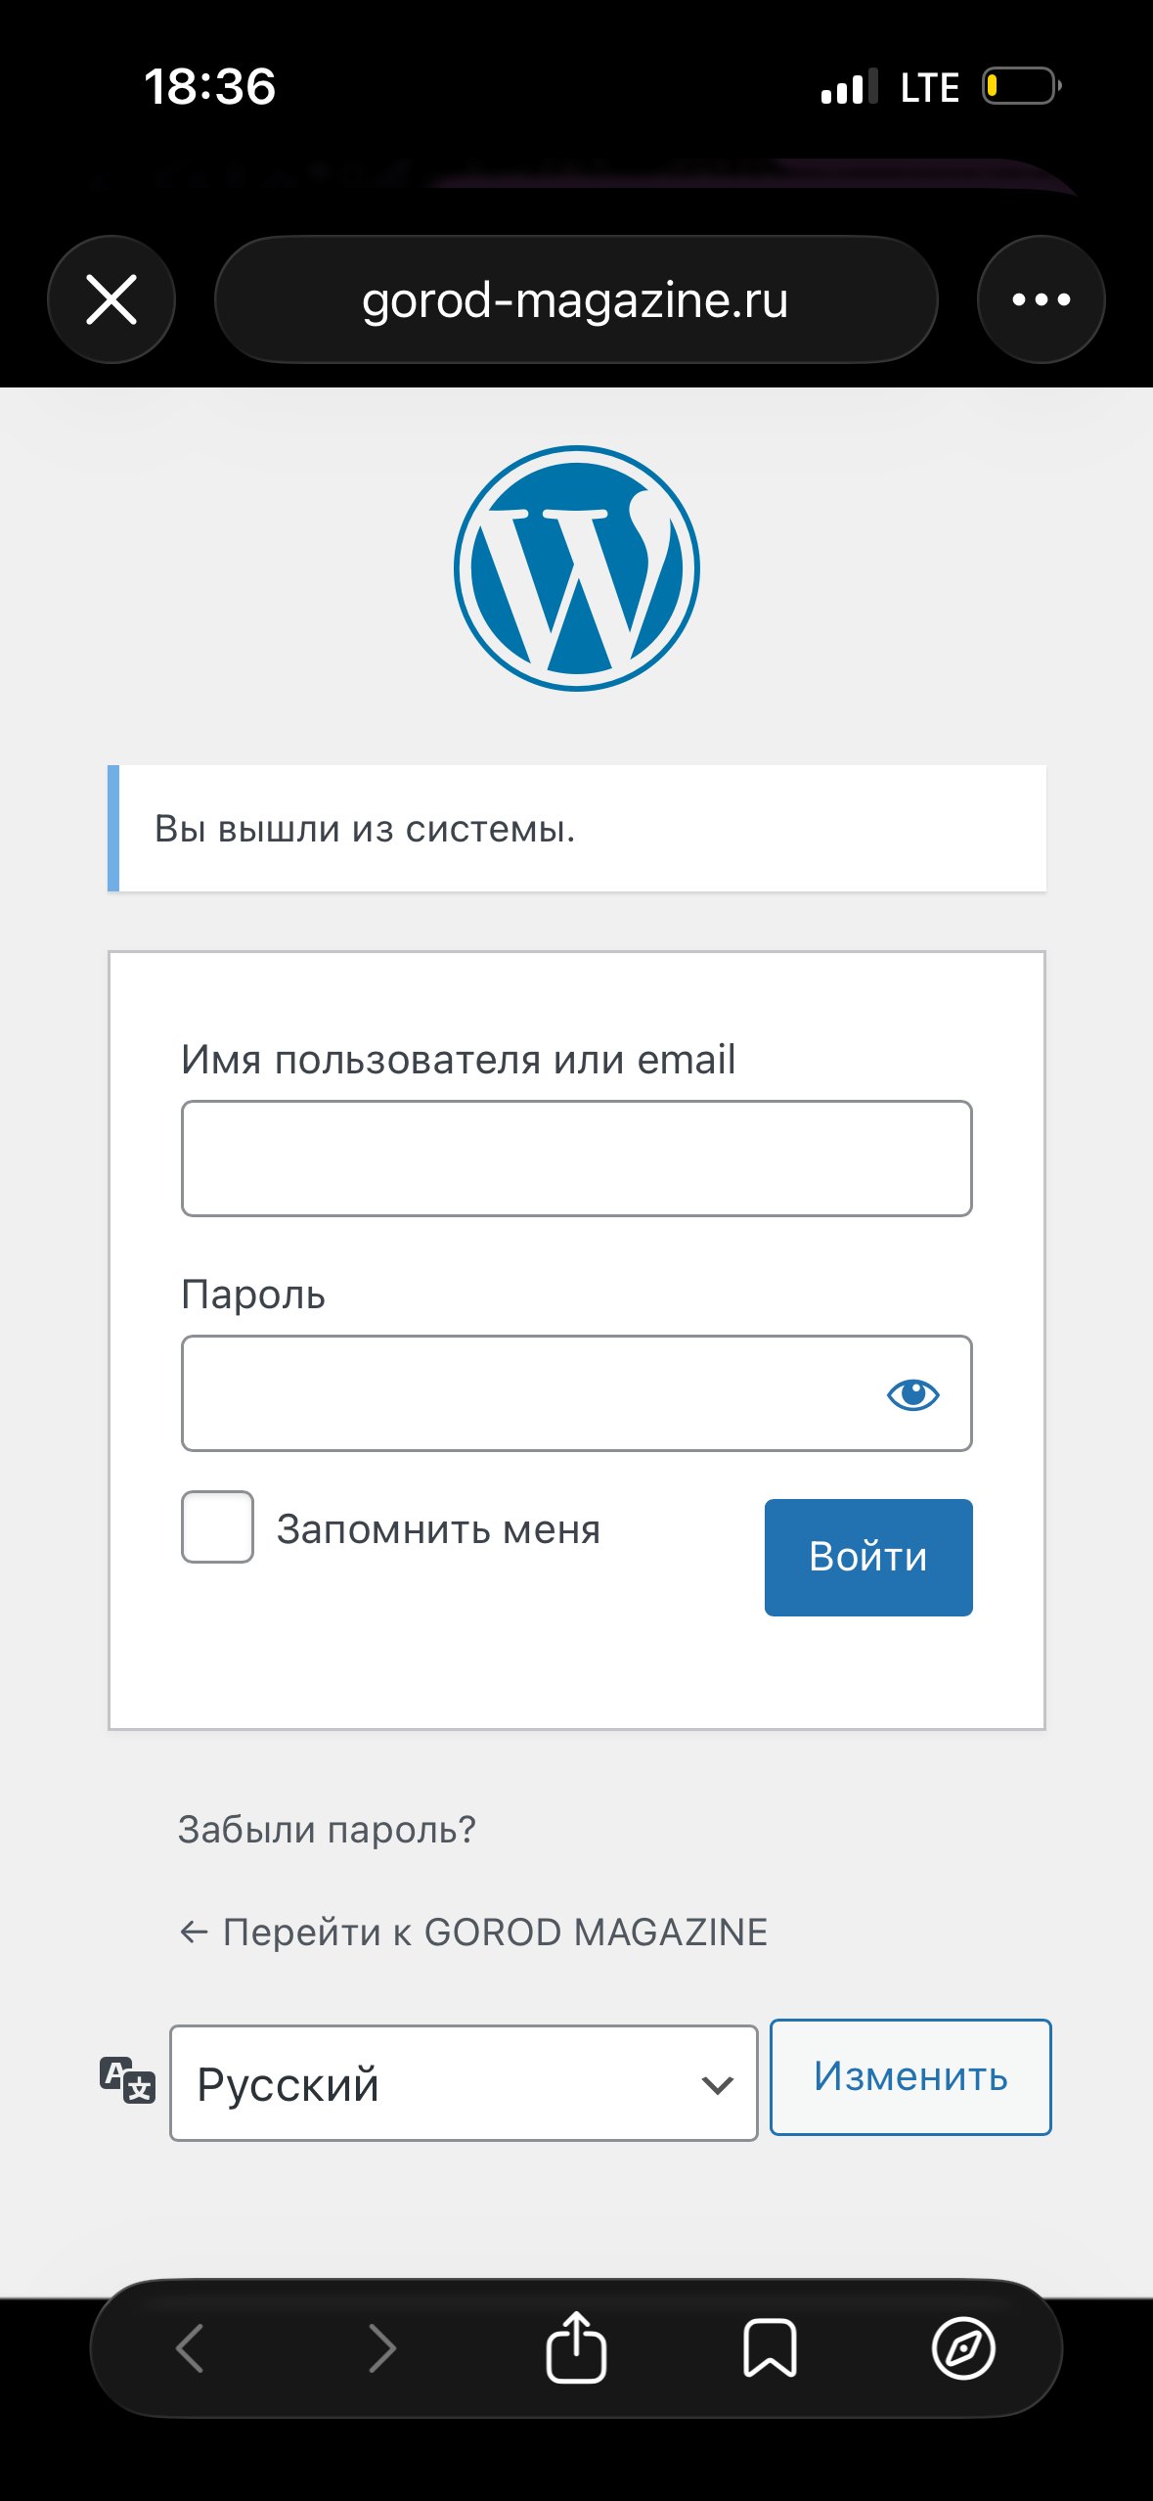Focus the Пароль password field

[528, 1393]
